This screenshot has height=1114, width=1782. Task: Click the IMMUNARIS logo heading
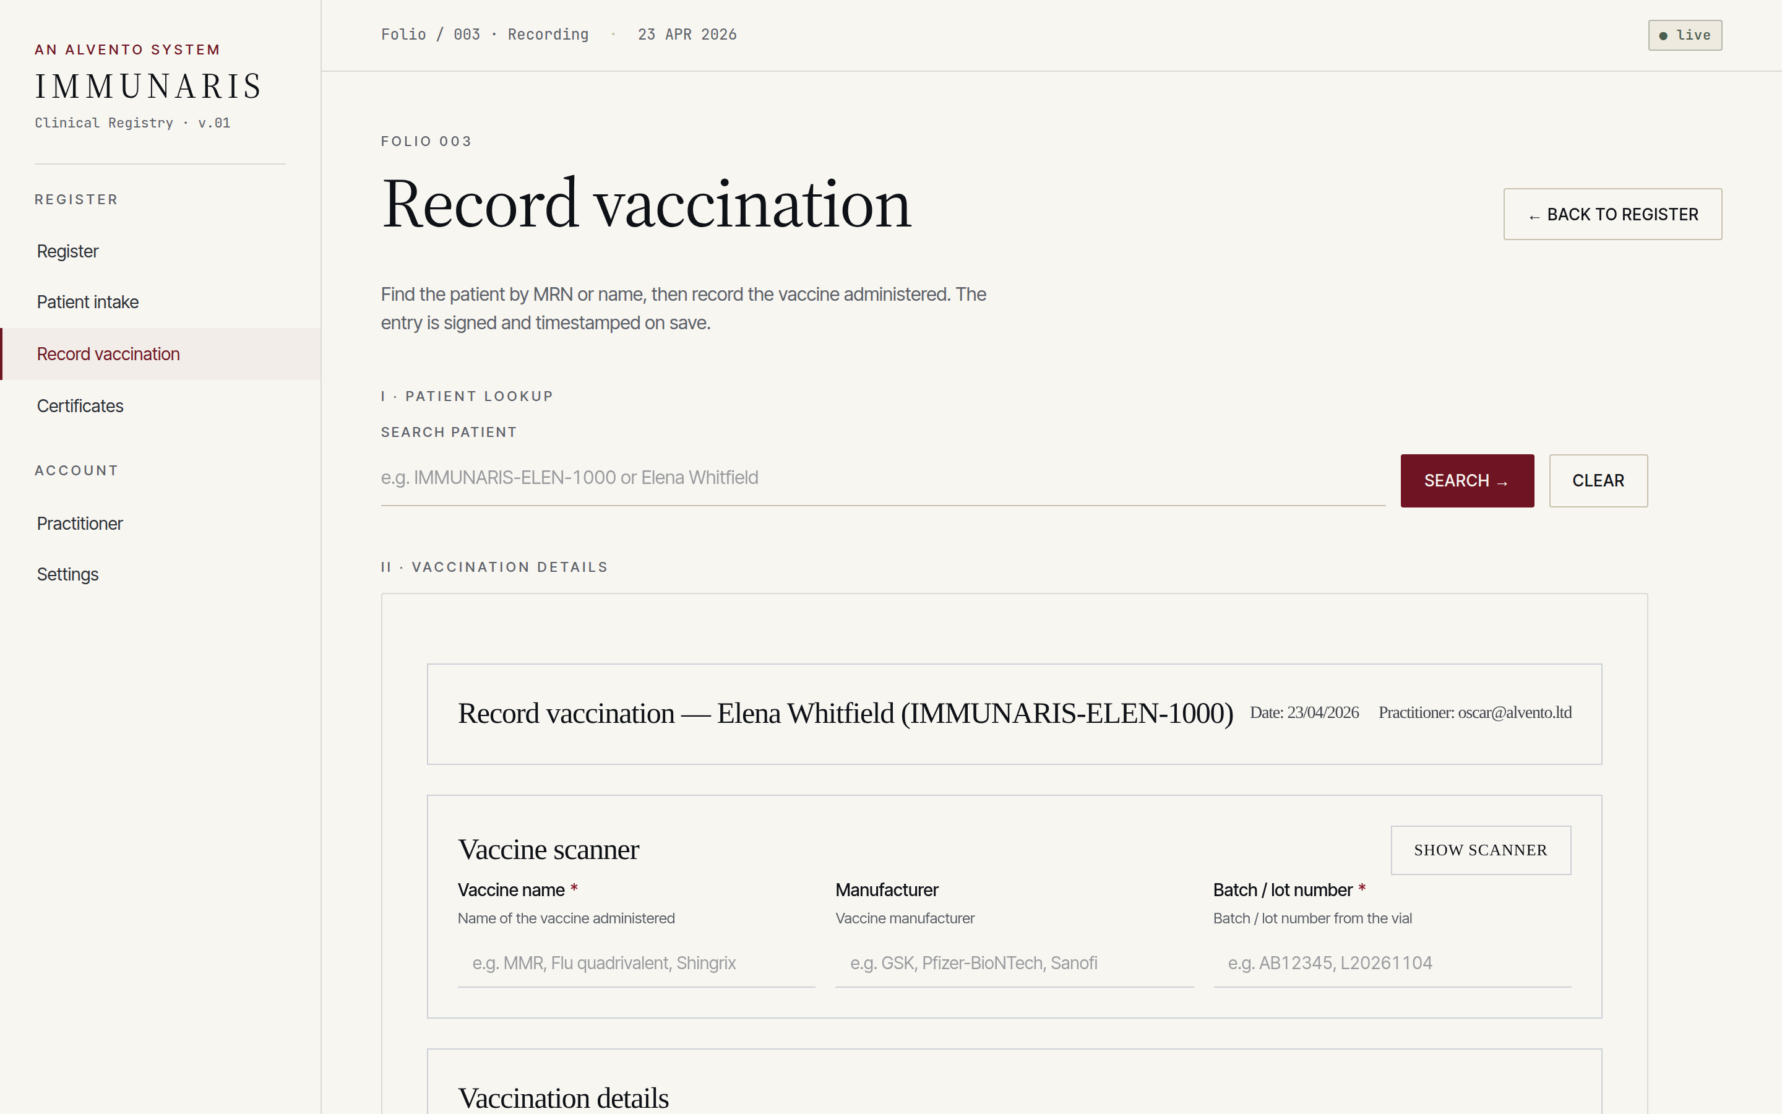147,85
